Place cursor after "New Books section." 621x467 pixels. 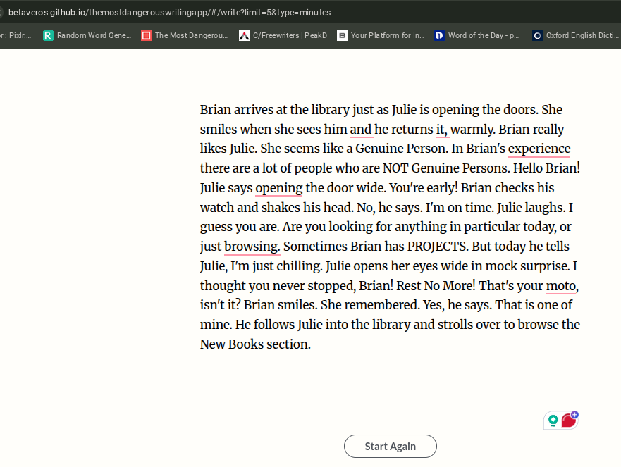311,344
